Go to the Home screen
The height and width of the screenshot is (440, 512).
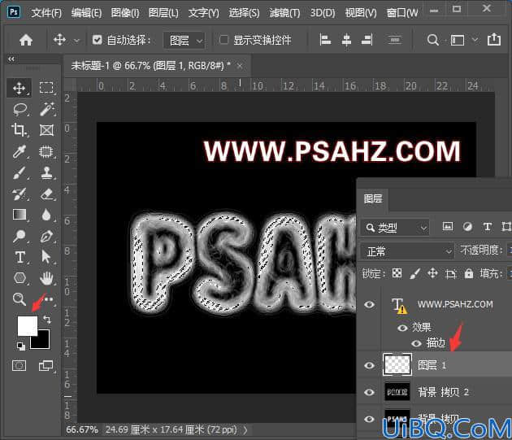[x=26, y=40]
